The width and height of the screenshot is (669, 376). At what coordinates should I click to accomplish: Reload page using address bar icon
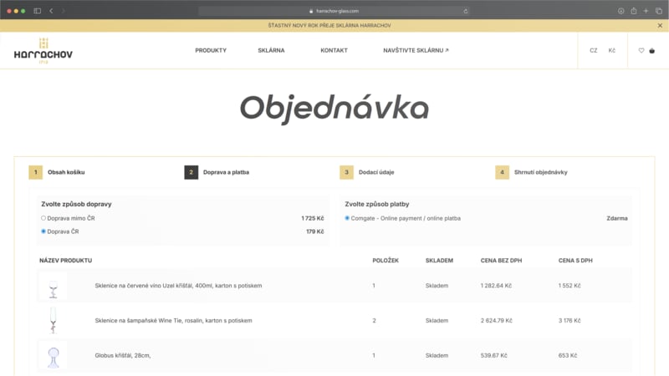click(x=466, y=11)
